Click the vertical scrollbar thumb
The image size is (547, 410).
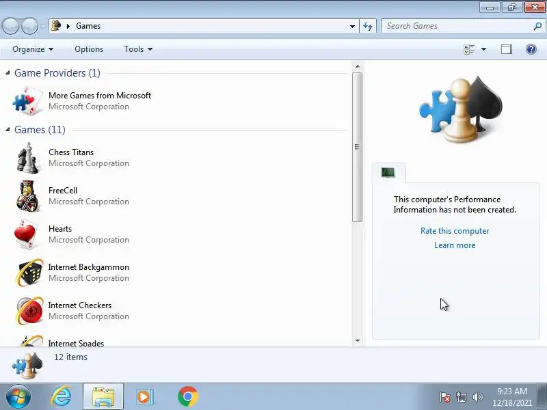(x=357, y=147)
